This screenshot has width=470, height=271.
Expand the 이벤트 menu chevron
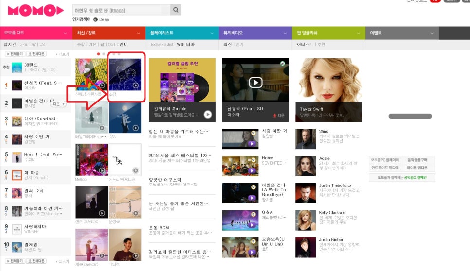tap(432, 33)
